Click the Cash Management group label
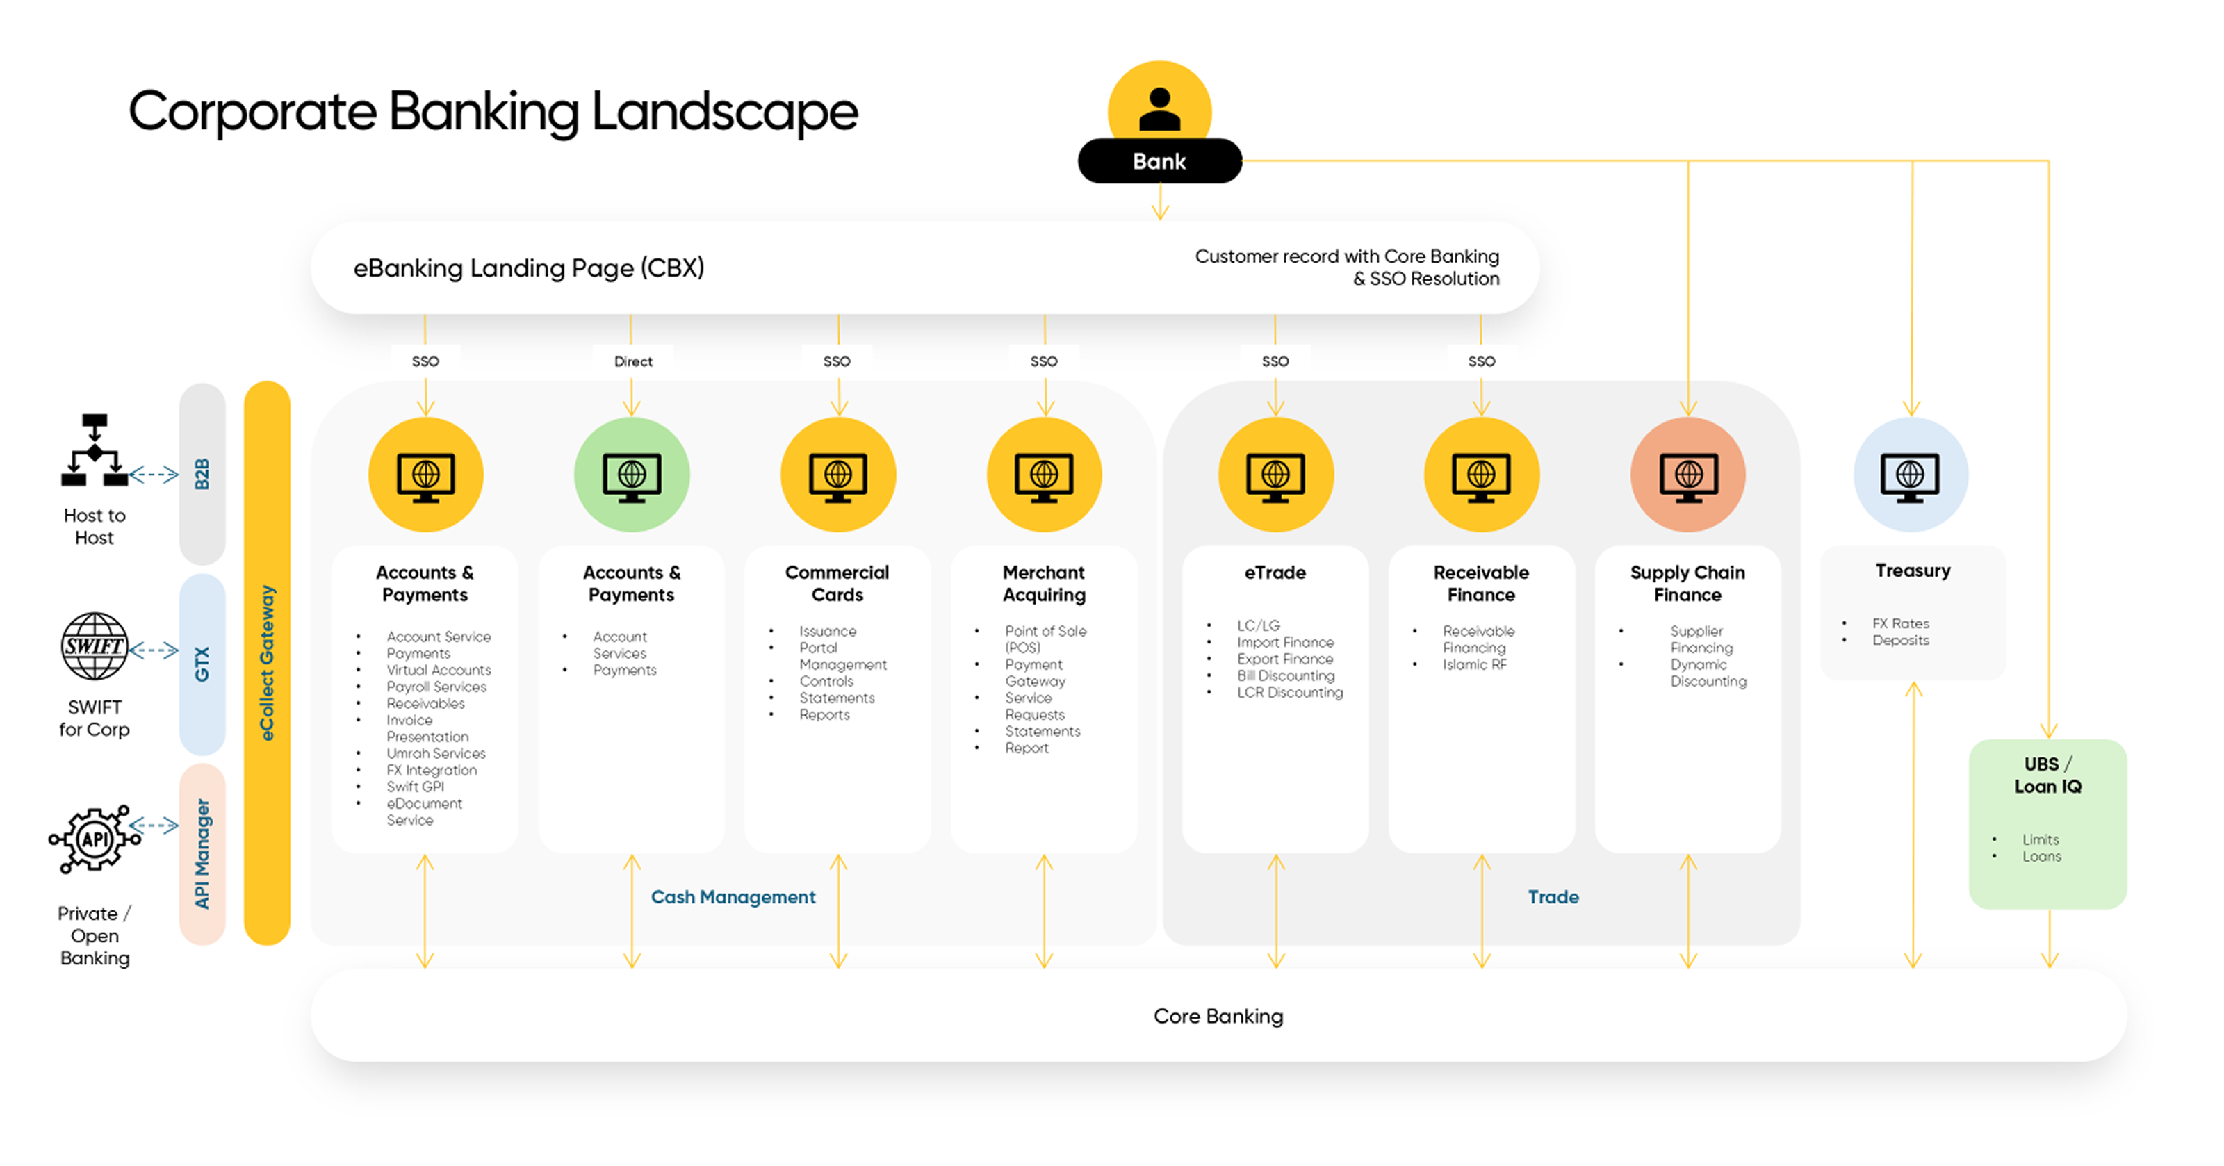This screenshot has height=1166, width=2224. pos(732,896)
